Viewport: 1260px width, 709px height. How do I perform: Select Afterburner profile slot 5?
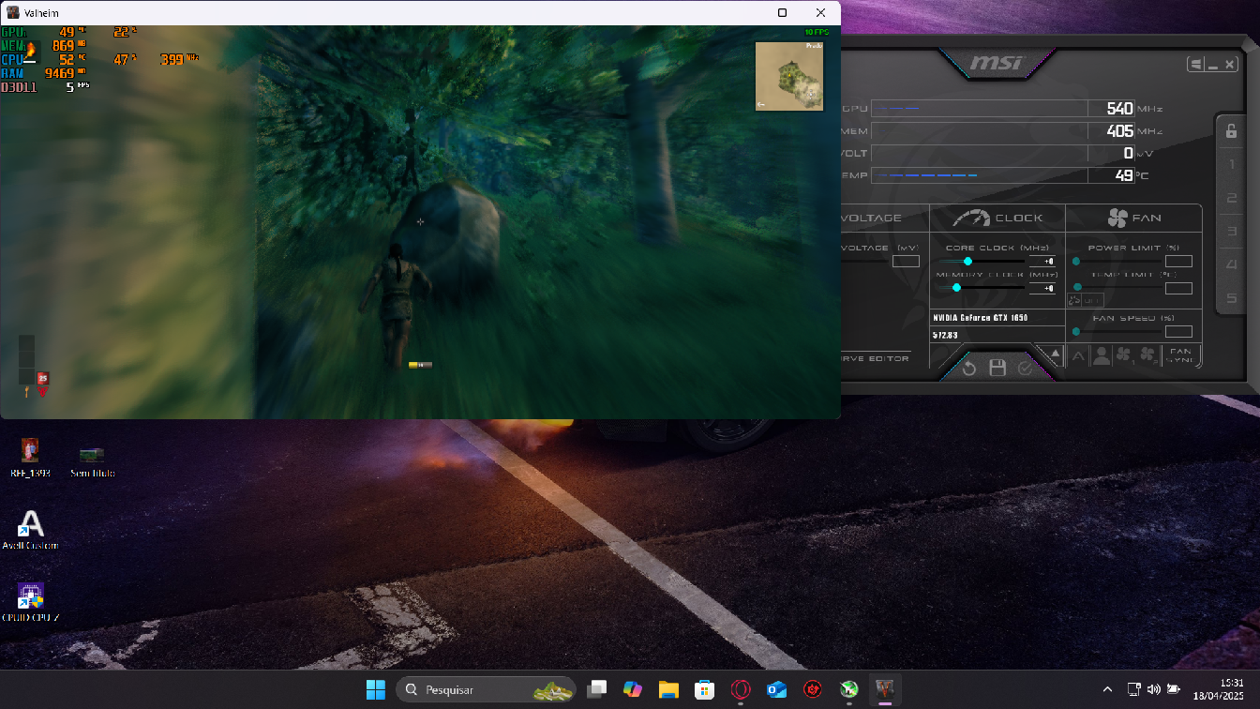[x=1232, y=299]
